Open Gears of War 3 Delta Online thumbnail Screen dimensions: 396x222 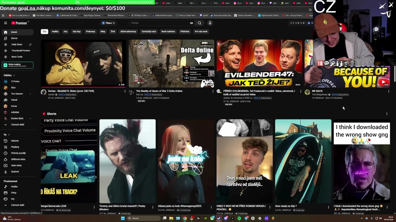click(172, 64)
